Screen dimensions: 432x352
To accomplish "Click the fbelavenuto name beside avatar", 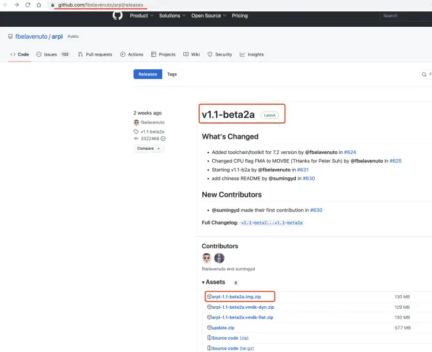I will (x=153, y=122).
